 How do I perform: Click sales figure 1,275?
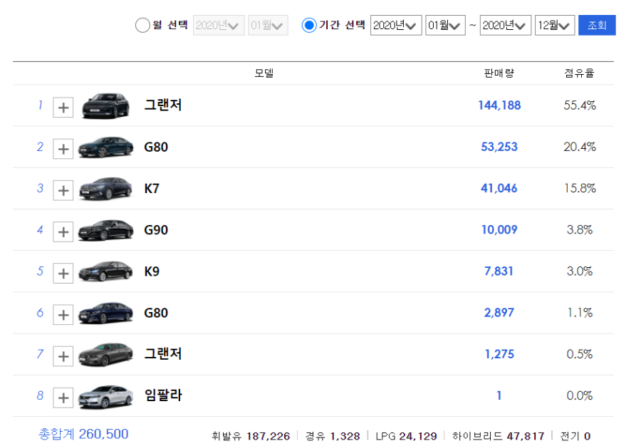(499, 354)
